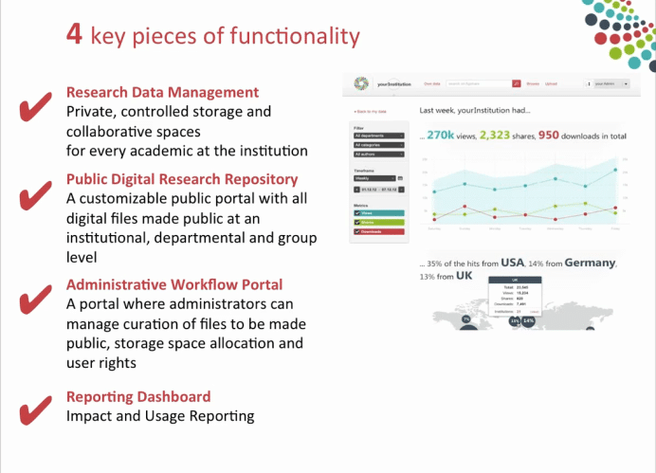Click the figshare colorful circle logo

click(x=361, y=83)
